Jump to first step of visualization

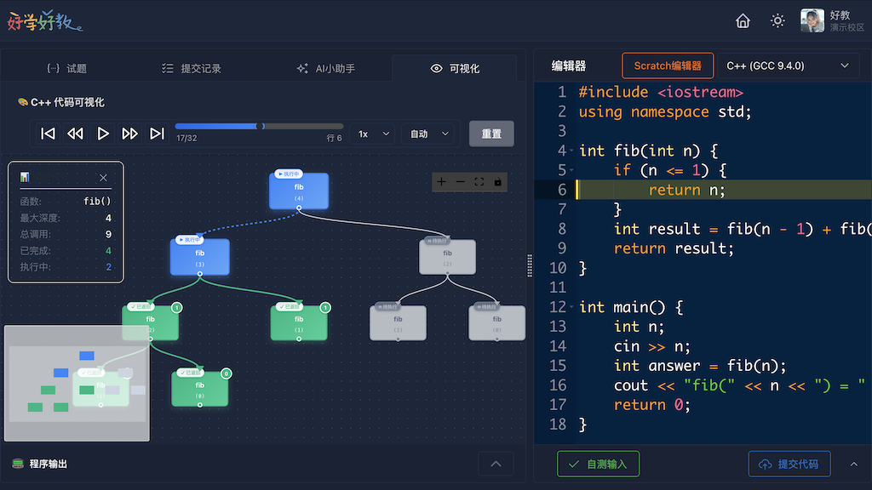pyautogui.click(x=49, y=134)
